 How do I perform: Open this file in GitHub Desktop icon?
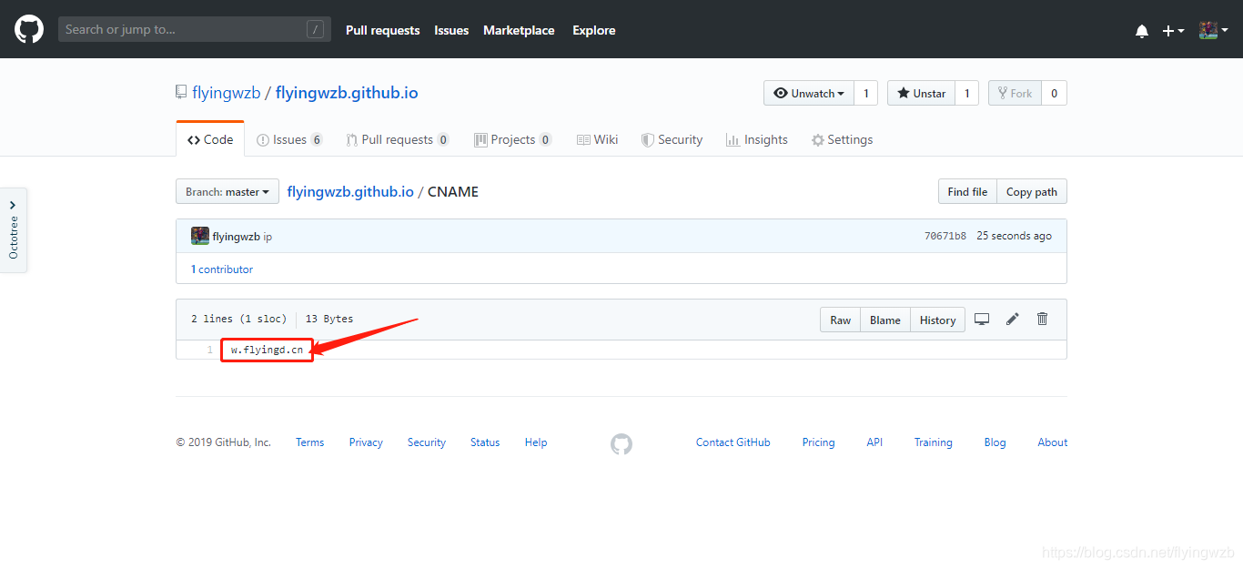pos(982,319)
